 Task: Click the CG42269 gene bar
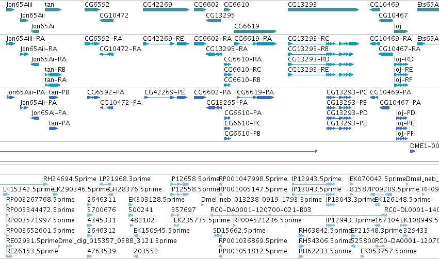[x=166, y=10]
